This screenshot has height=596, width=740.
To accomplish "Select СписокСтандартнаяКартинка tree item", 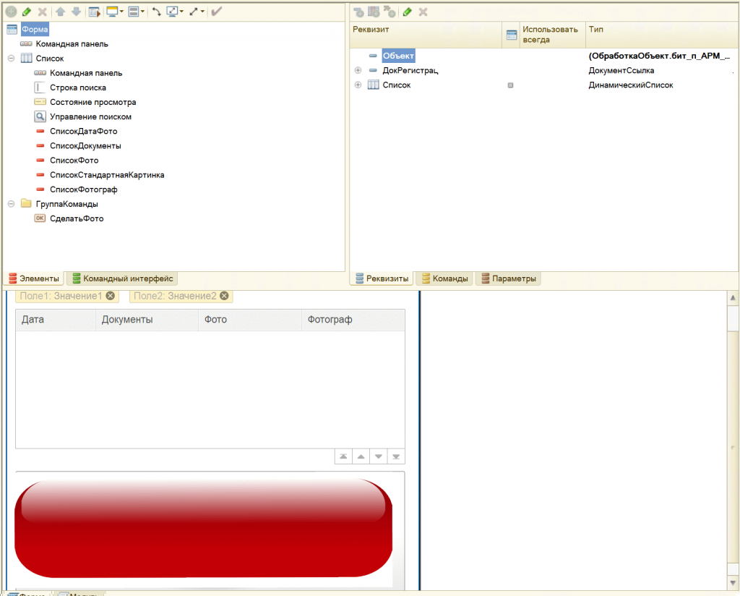I will point(107,175).
